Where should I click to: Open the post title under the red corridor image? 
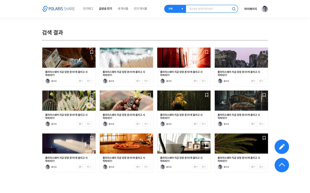[x=181, y=74]
